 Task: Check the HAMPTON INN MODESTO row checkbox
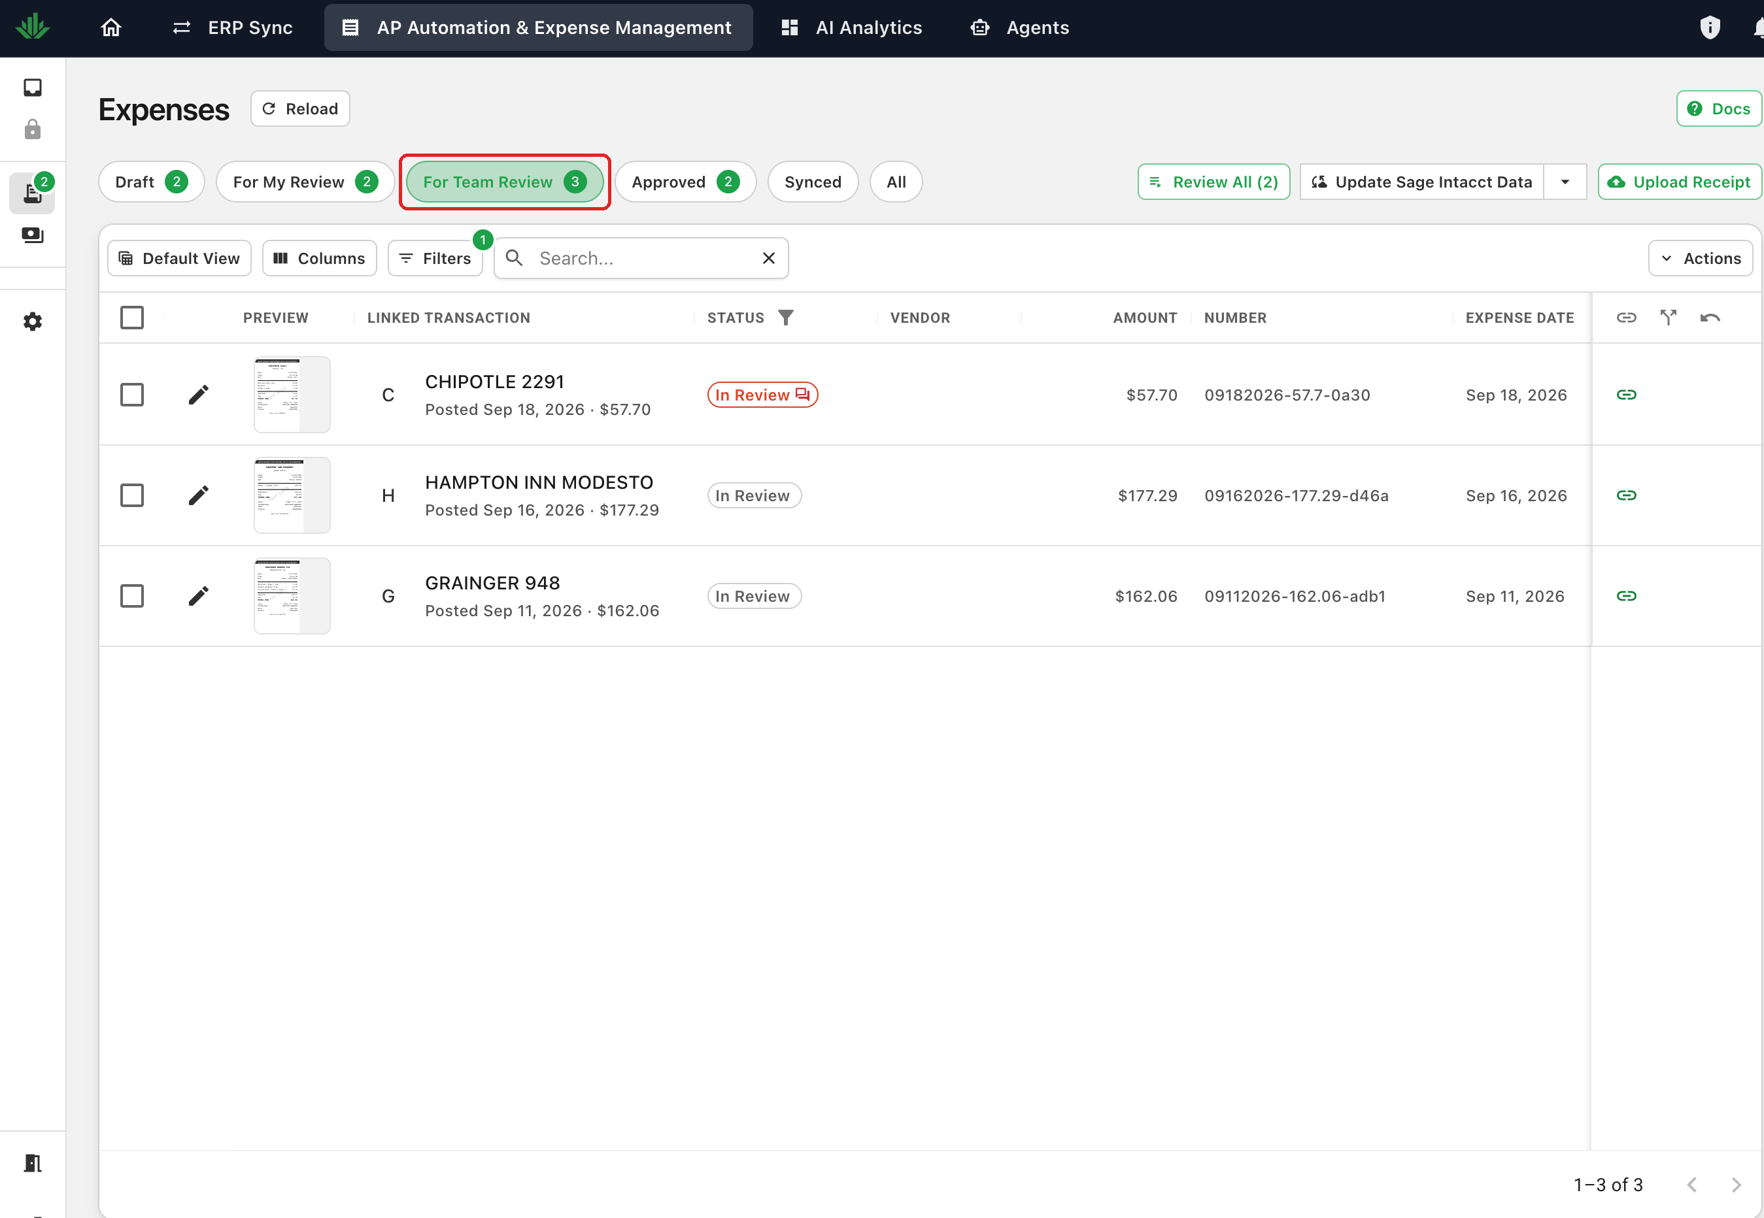point(132,496)
